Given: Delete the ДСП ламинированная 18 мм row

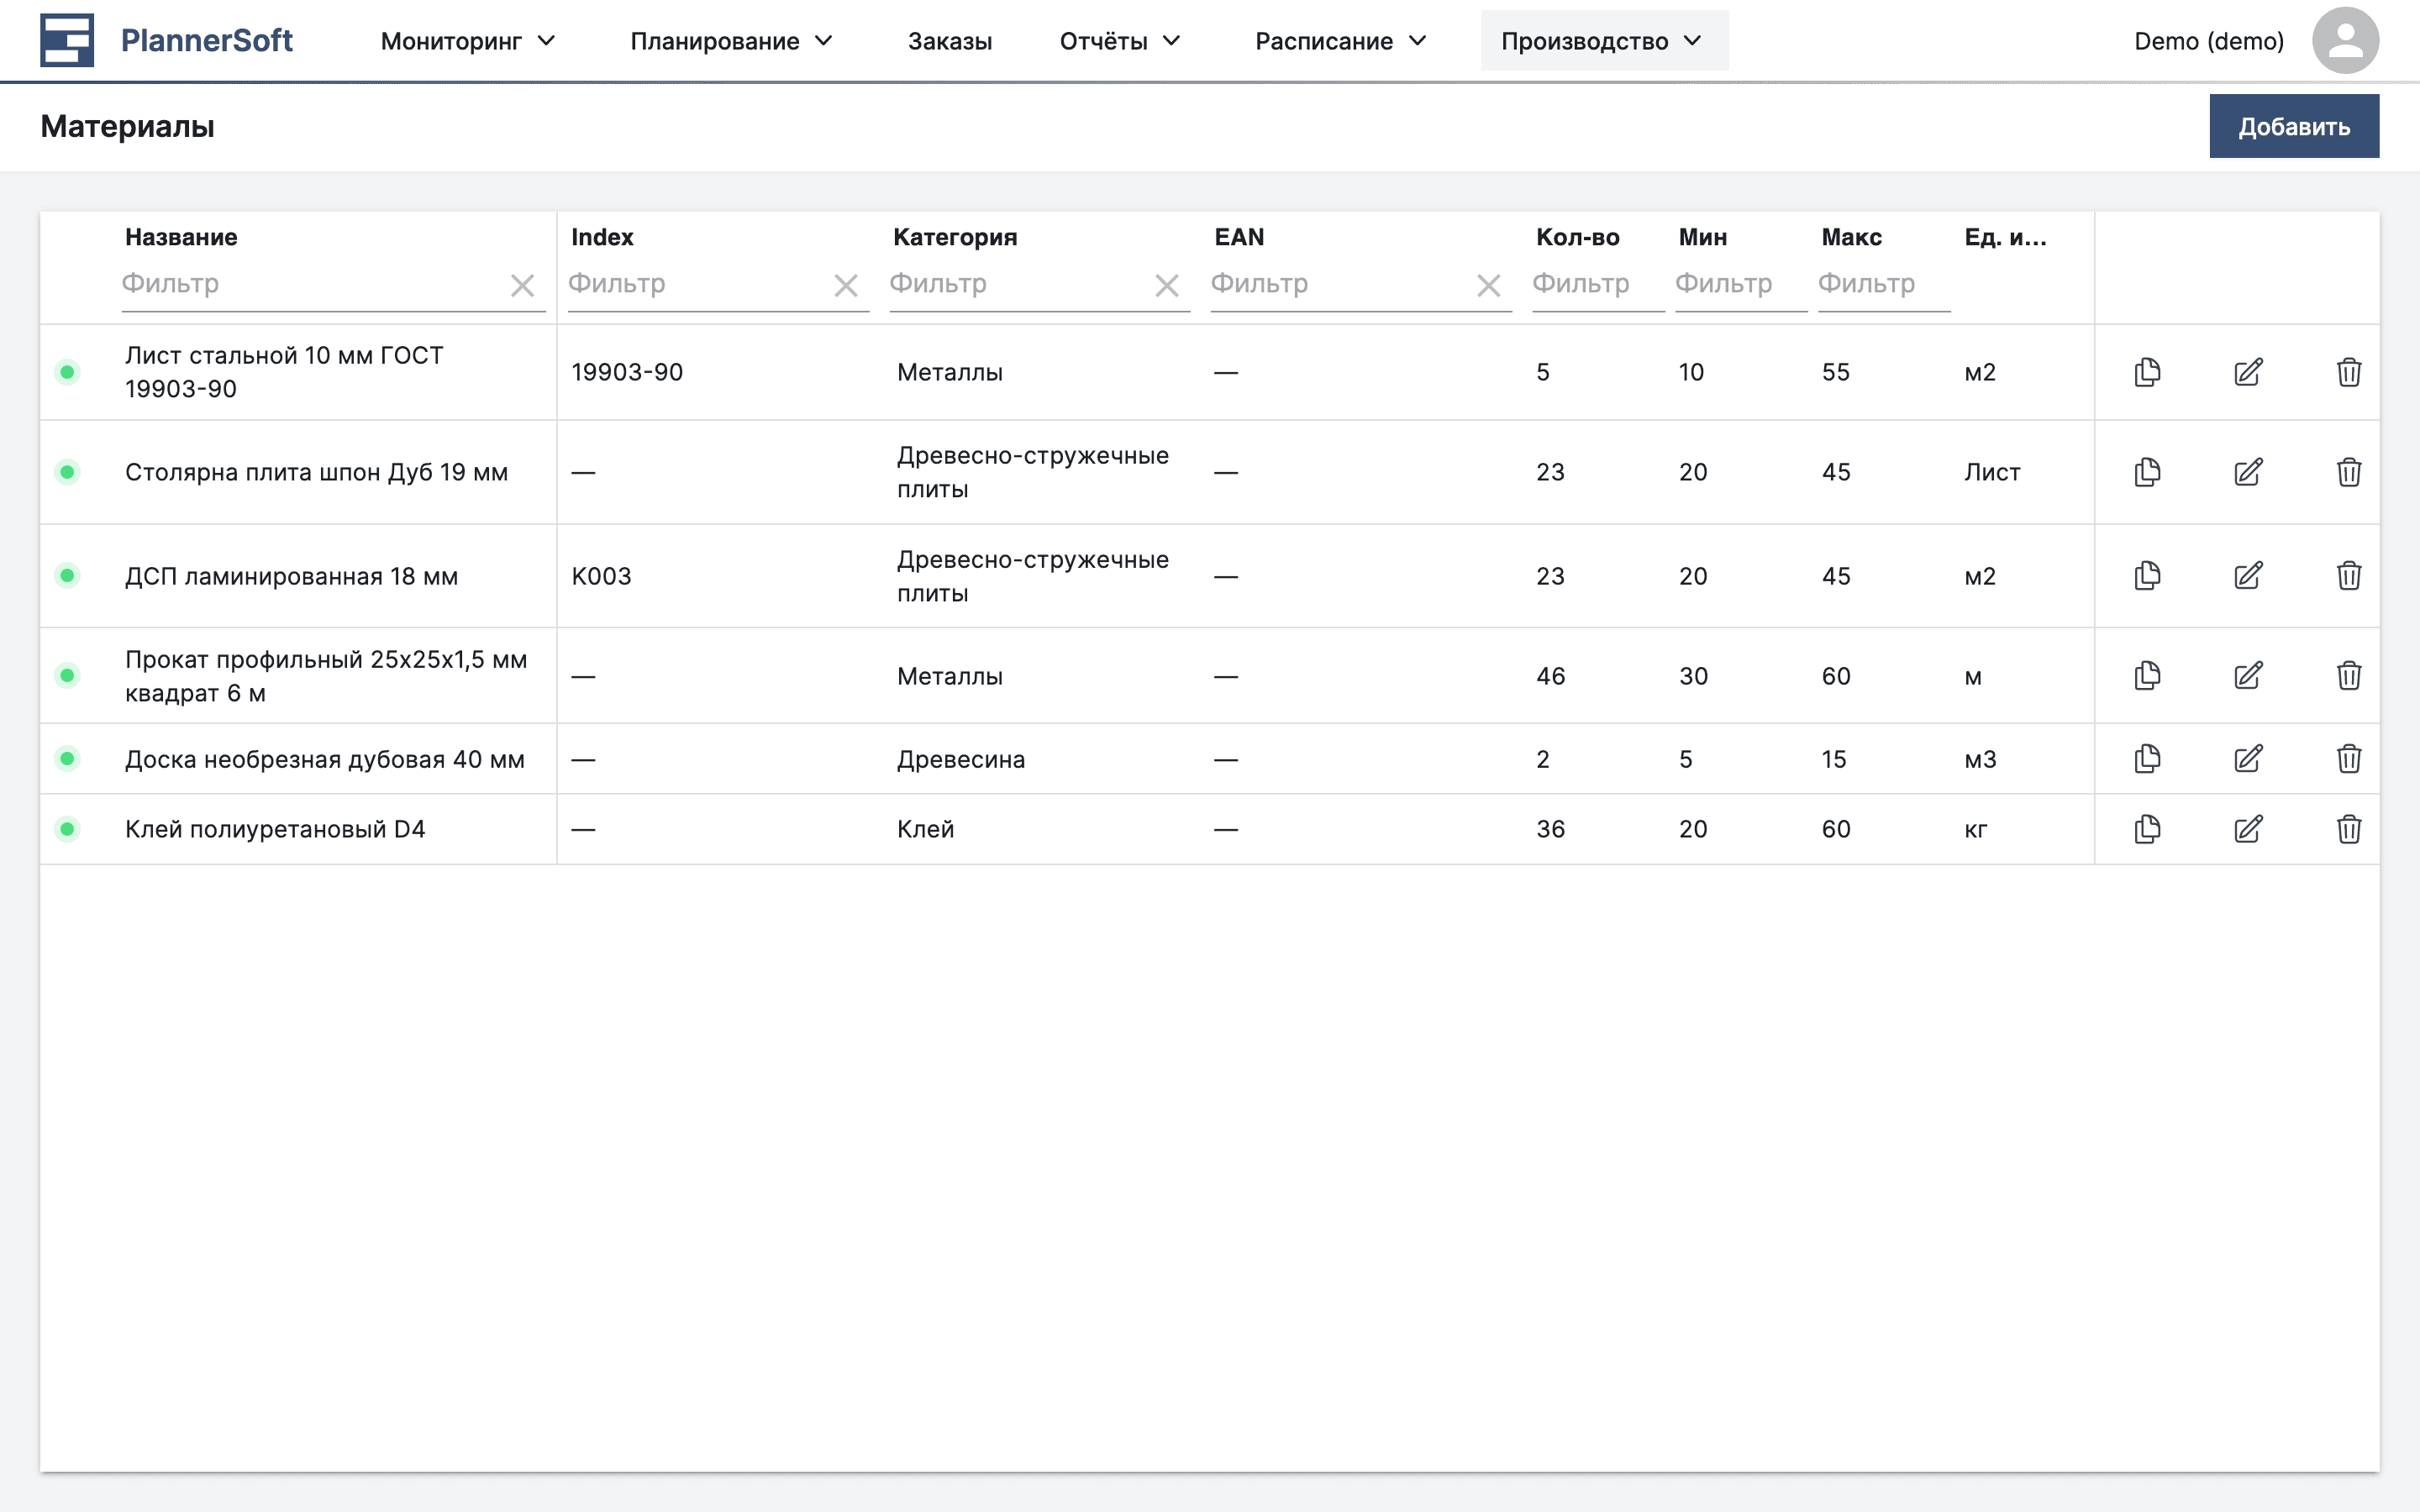Looking at the screenshot, I should [x=2349, y=576].
